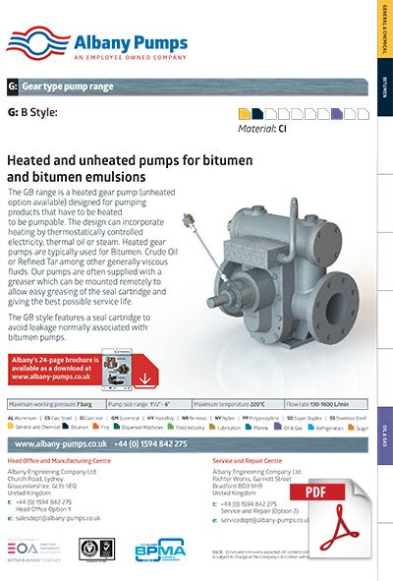Click the 'Pump size range' cell
The width and height of the screenshot is (393, 581).
tap(149, 404)
